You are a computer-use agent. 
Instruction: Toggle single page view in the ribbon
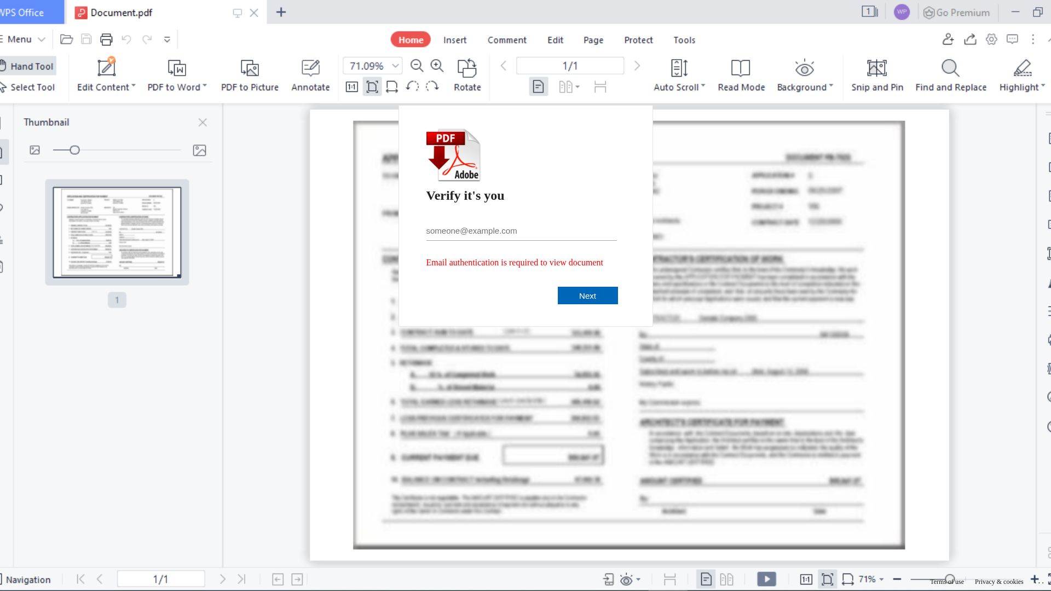539,86
